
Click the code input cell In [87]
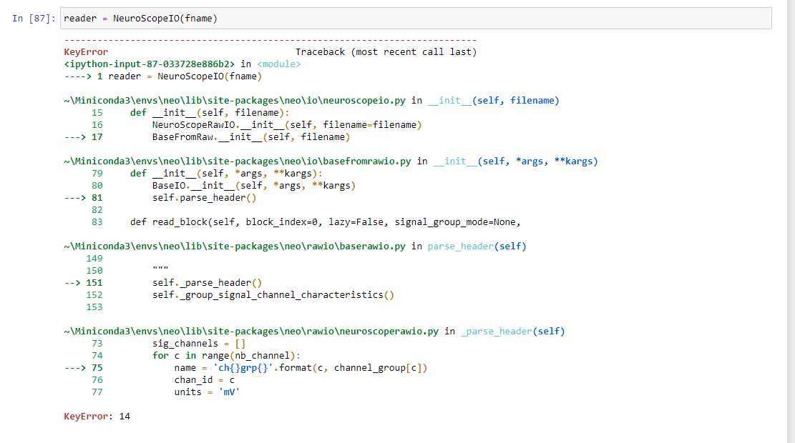[416, 19]
